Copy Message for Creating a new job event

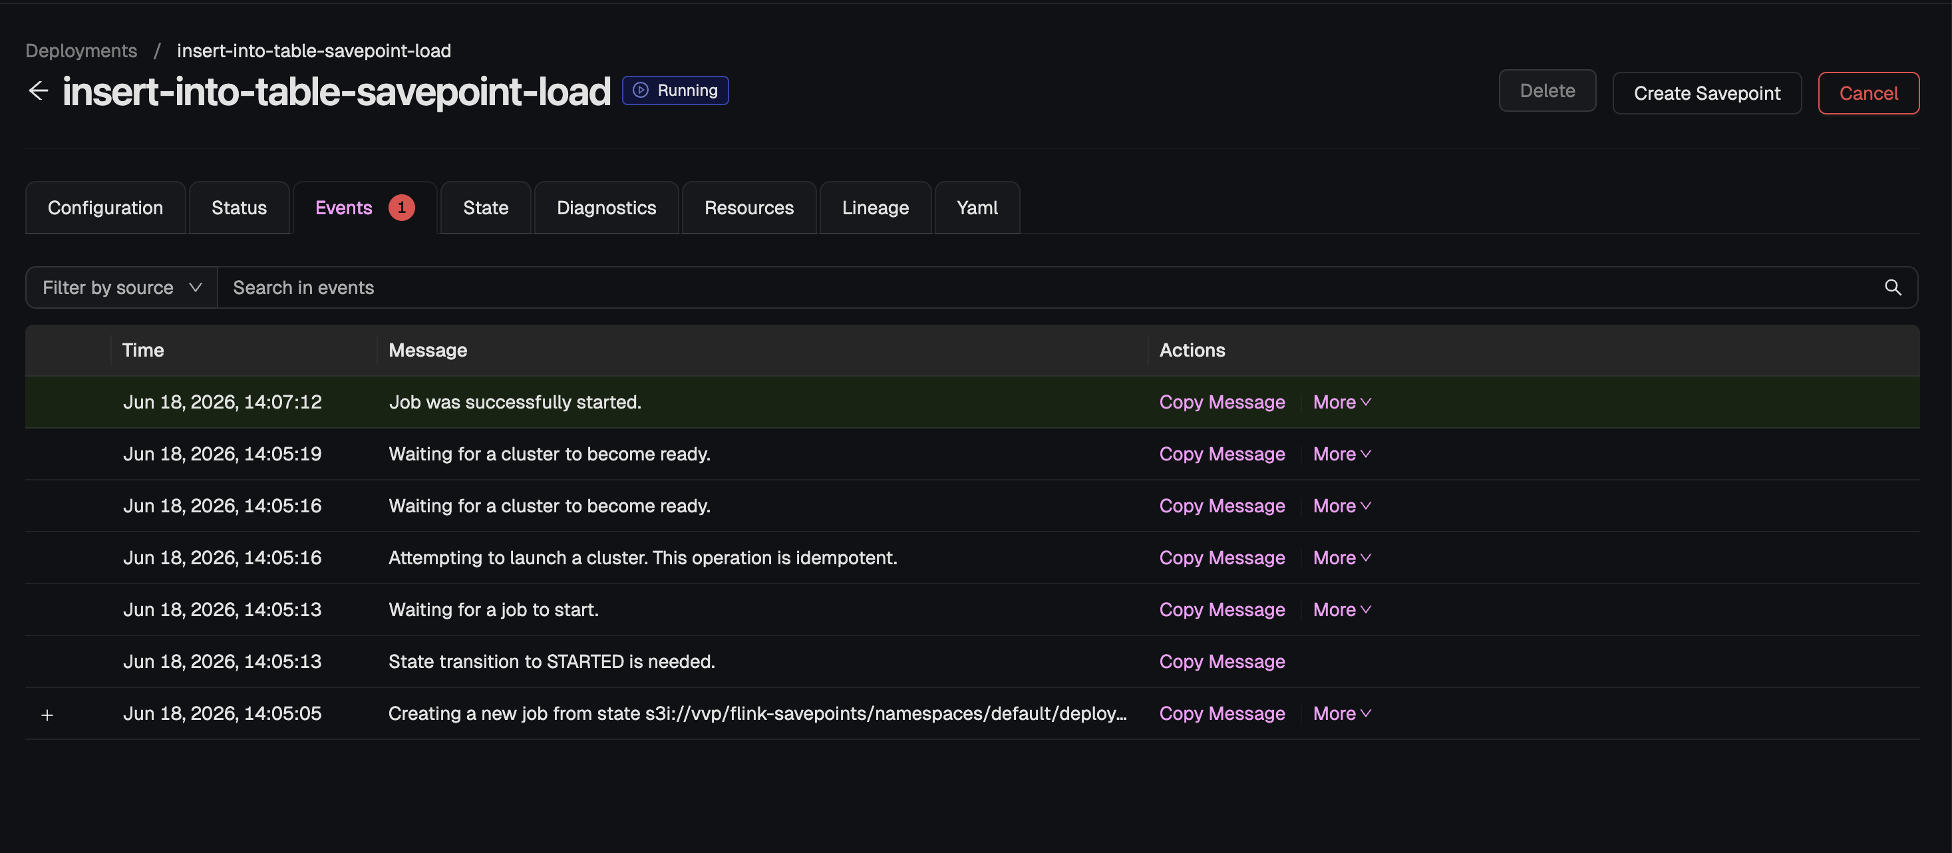[x=1221, y=714]
